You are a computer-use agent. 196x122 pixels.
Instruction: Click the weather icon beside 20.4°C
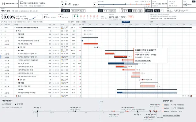pos(169,3)
